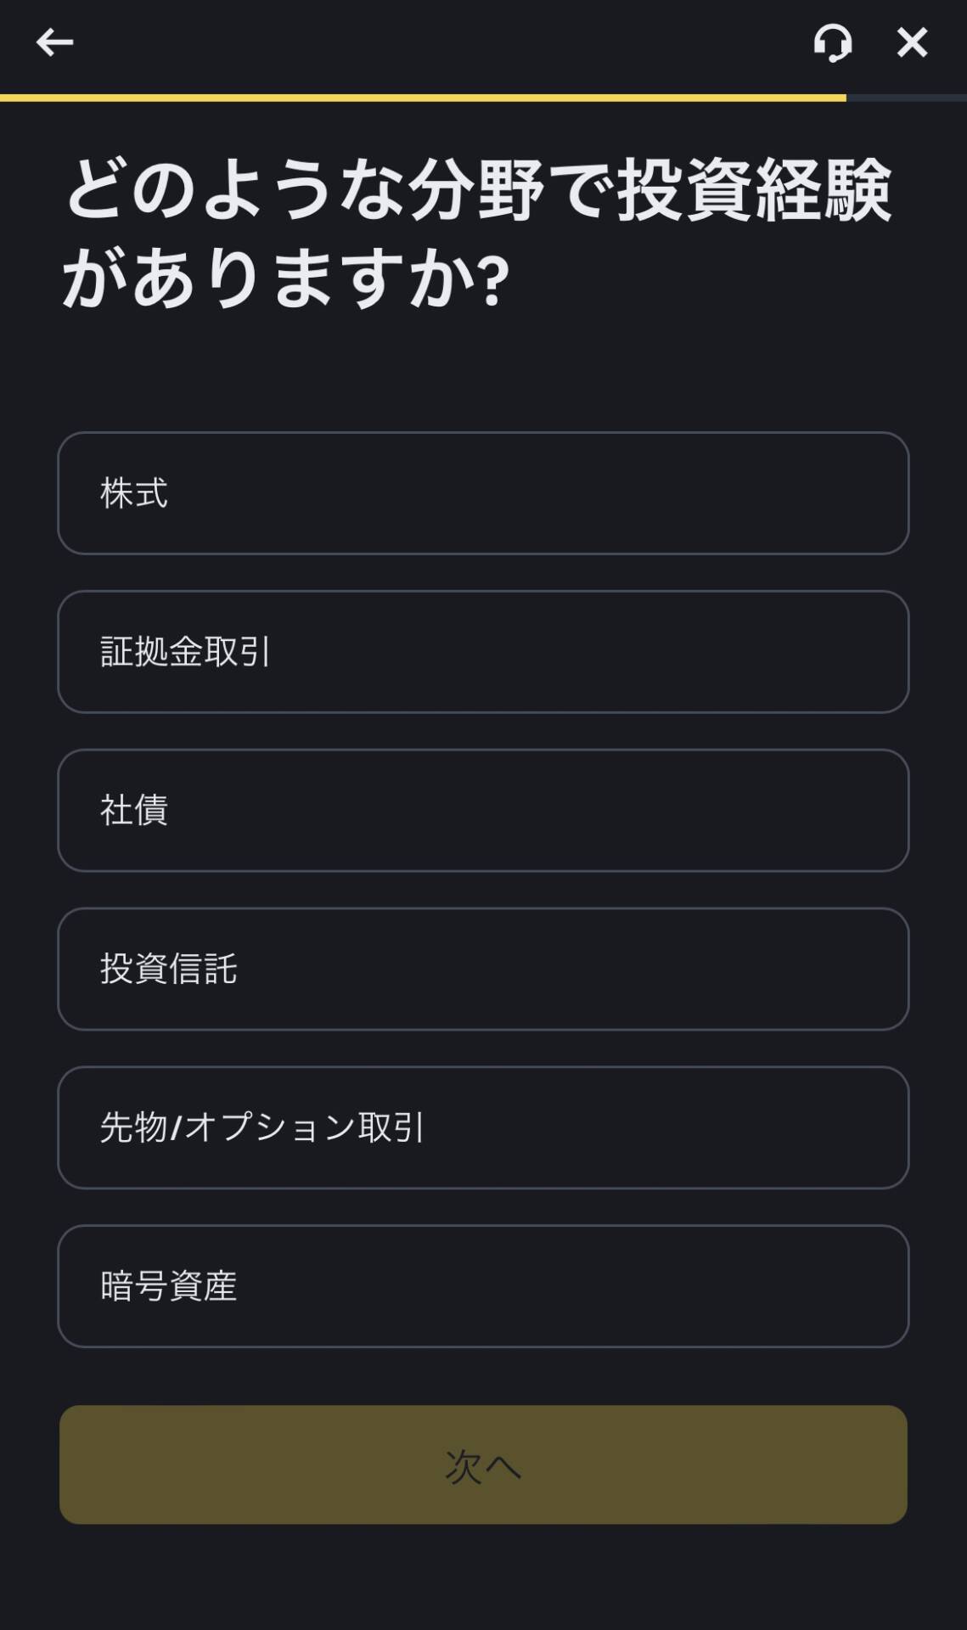The width and height of the screenshot is (967, 1630).
Task: Tap the 証拠金取引 label text
Action: click(185, 652)
